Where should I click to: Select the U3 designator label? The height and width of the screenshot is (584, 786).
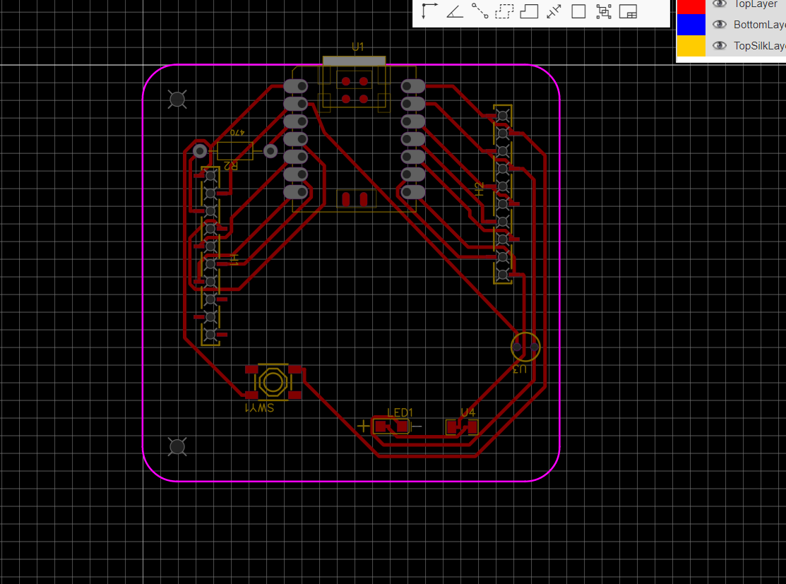coord(519,369)
